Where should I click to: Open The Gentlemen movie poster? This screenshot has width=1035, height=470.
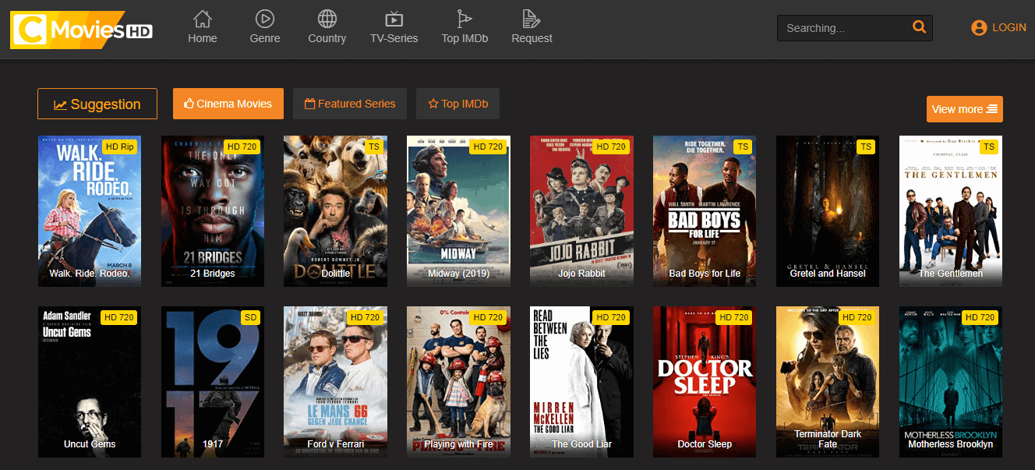(x=951, y=211)
